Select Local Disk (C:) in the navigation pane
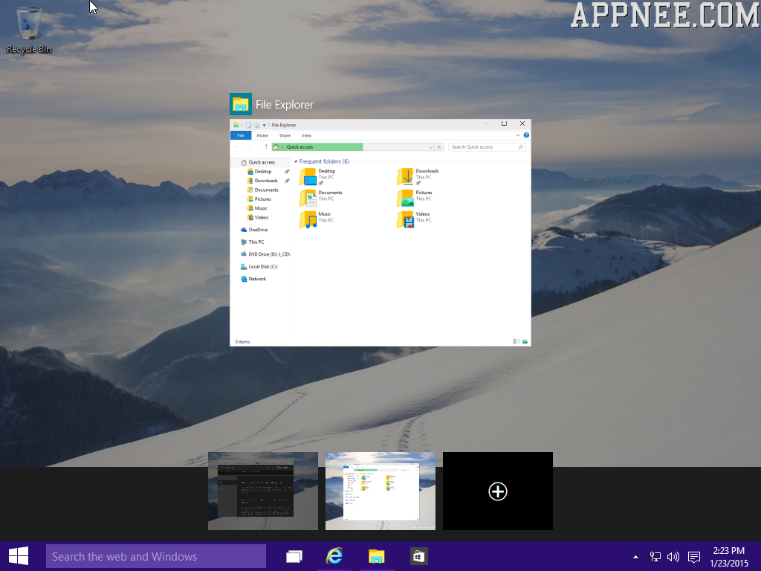This screenshot has width=761, height=571. [262, 267]
